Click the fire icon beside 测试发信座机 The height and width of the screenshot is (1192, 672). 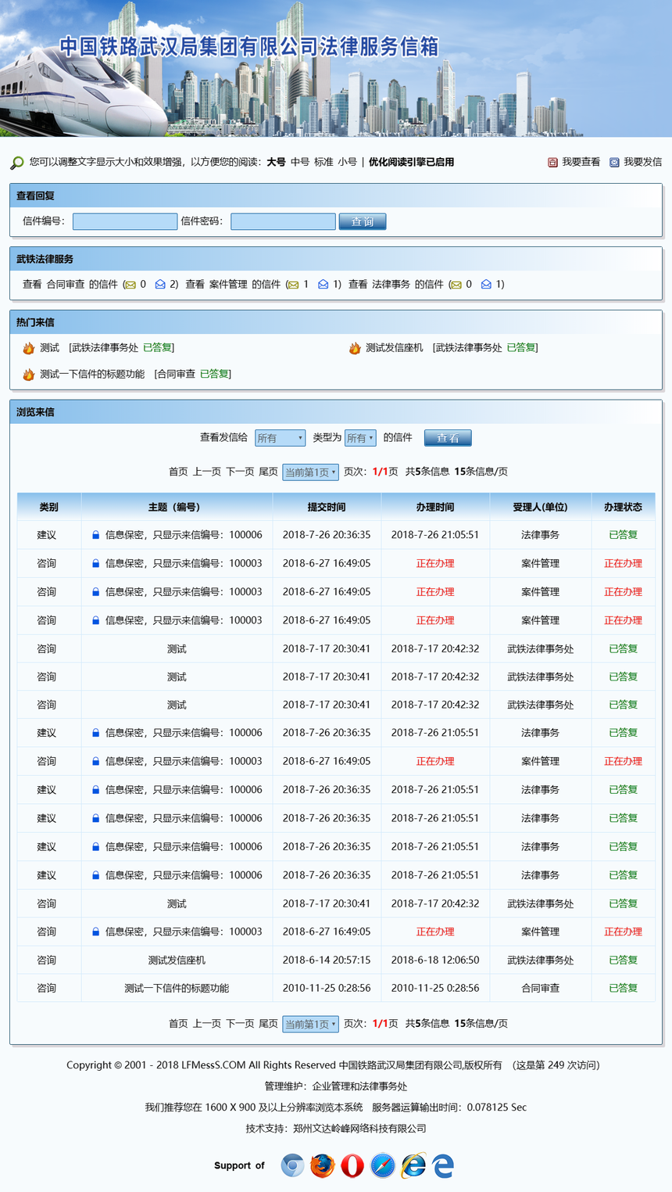[x=355, y=348]
